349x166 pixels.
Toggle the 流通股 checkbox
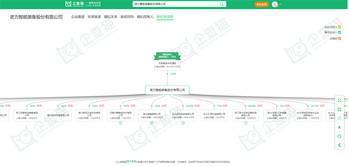pos(339,39)
